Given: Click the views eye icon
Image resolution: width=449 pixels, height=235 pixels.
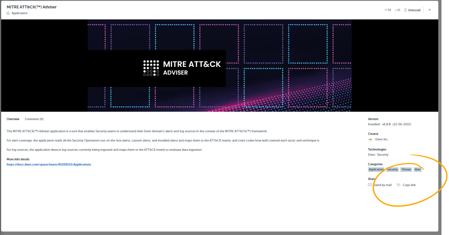Looking at the screenshot, I should tap(386, 10).
